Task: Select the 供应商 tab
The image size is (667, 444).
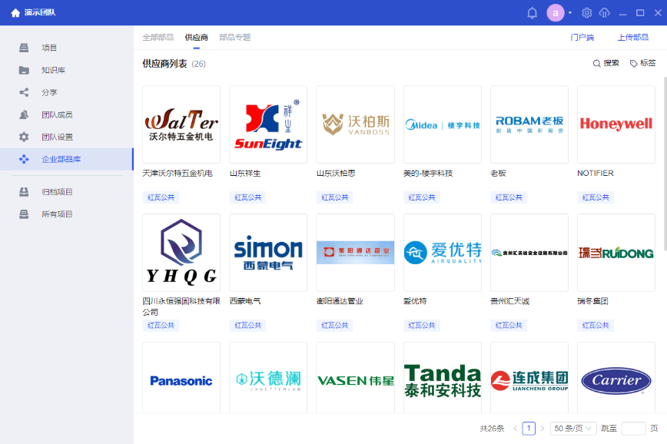Action: pyautogui.click(x=197, y=38)
